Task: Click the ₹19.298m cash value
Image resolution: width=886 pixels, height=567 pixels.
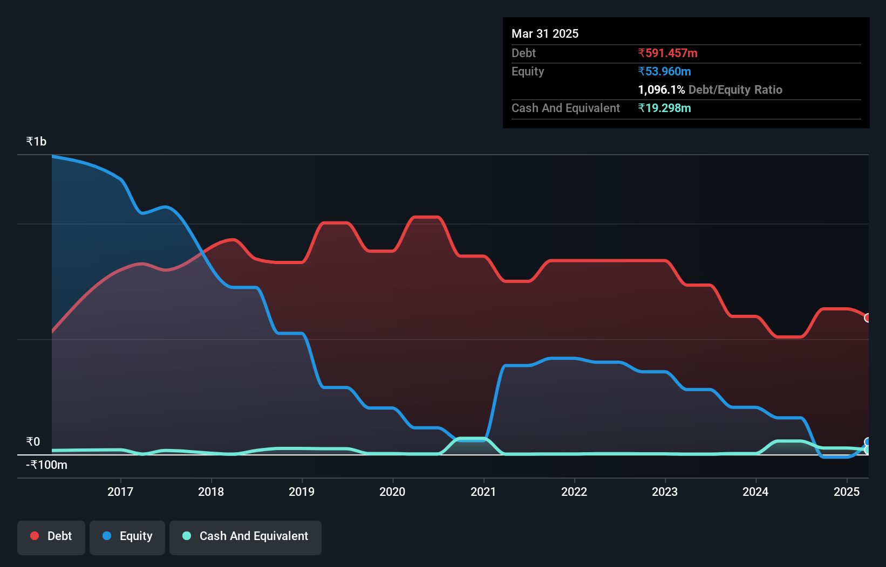Action: pos(664,108)
